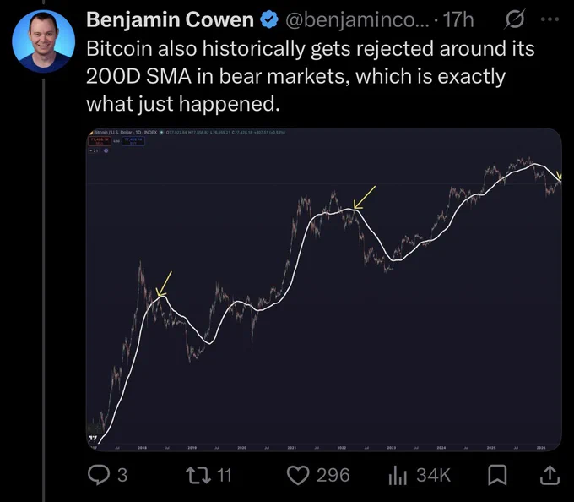The width and height of the screenshot is (574, 502).
Task: Click the @benjaminco... handle
Action: coord(355,20)
